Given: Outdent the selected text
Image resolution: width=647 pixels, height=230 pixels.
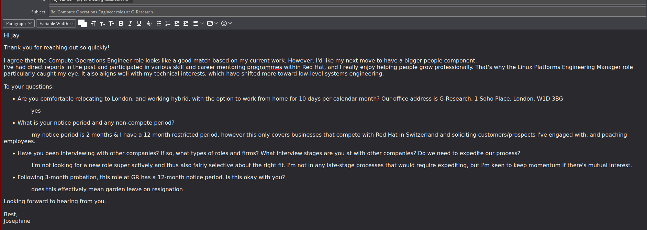Looking at the screenshot, I should [x=177, y=23].
